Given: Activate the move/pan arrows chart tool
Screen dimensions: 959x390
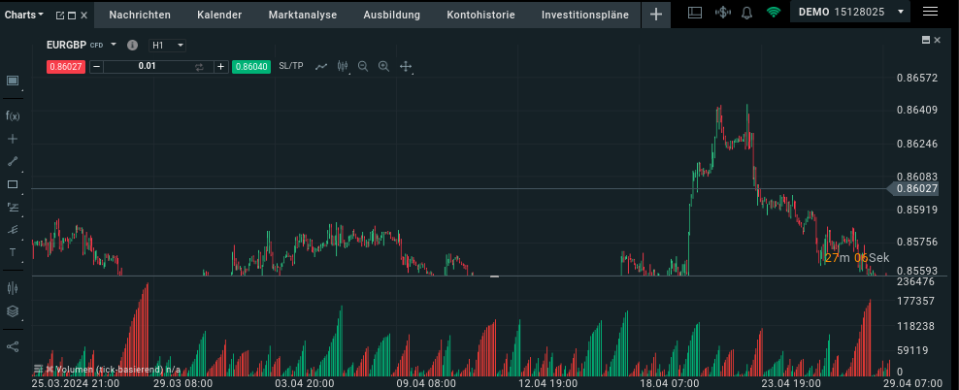Looking at the screenshot, I should [x=406, y=67].
